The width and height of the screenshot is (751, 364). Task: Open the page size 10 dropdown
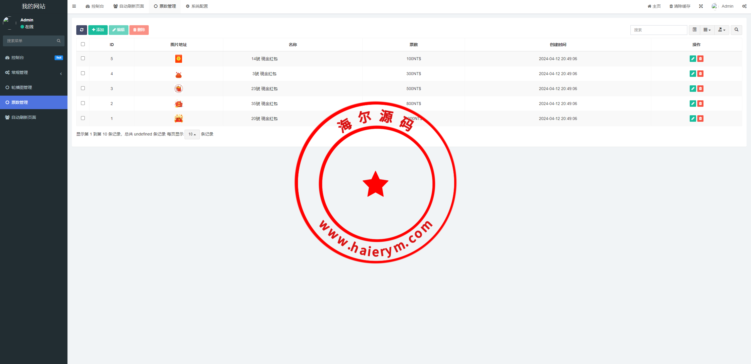[x=192, y=134]
